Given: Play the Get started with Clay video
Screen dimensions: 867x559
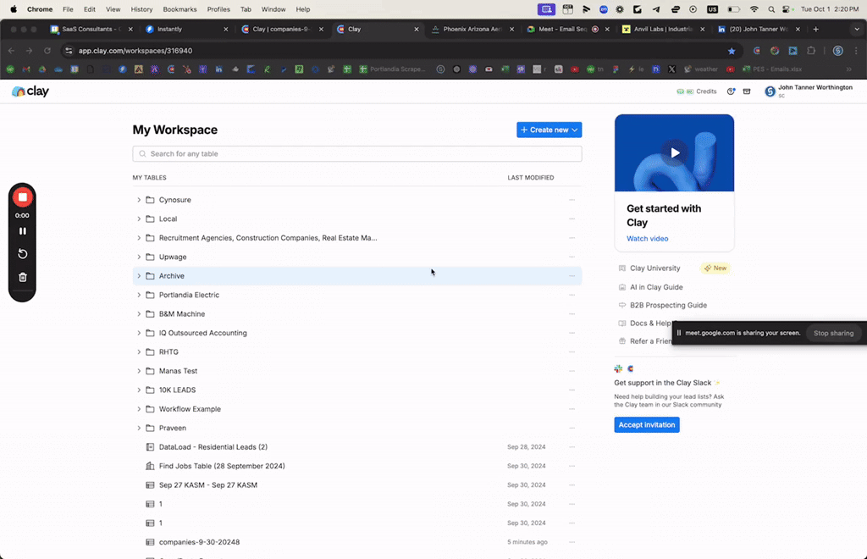Looking at the screenshot, I should 674,152.
